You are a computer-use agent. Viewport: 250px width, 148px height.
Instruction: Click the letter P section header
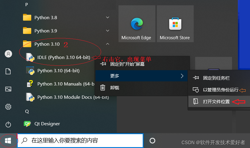(27, 5)
